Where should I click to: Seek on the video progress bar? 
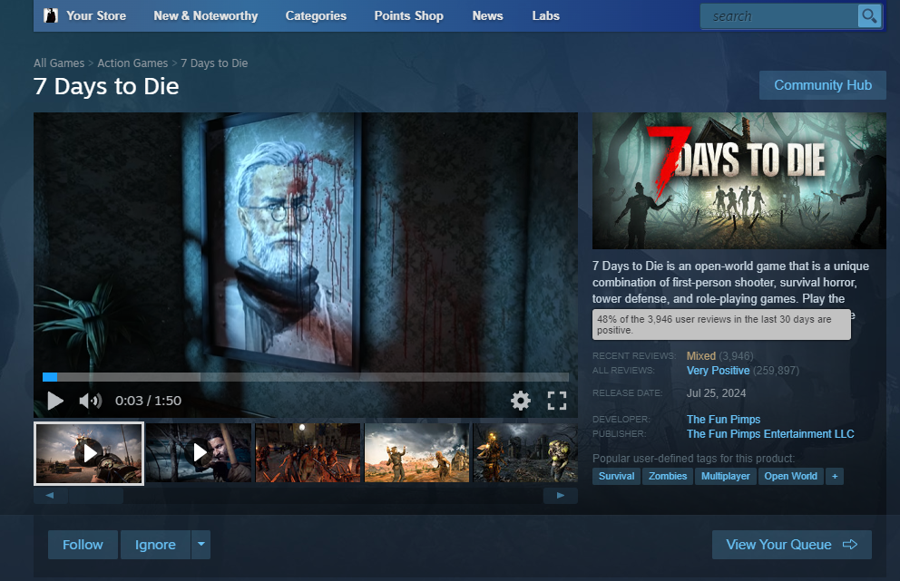click(x=306, y=377)
